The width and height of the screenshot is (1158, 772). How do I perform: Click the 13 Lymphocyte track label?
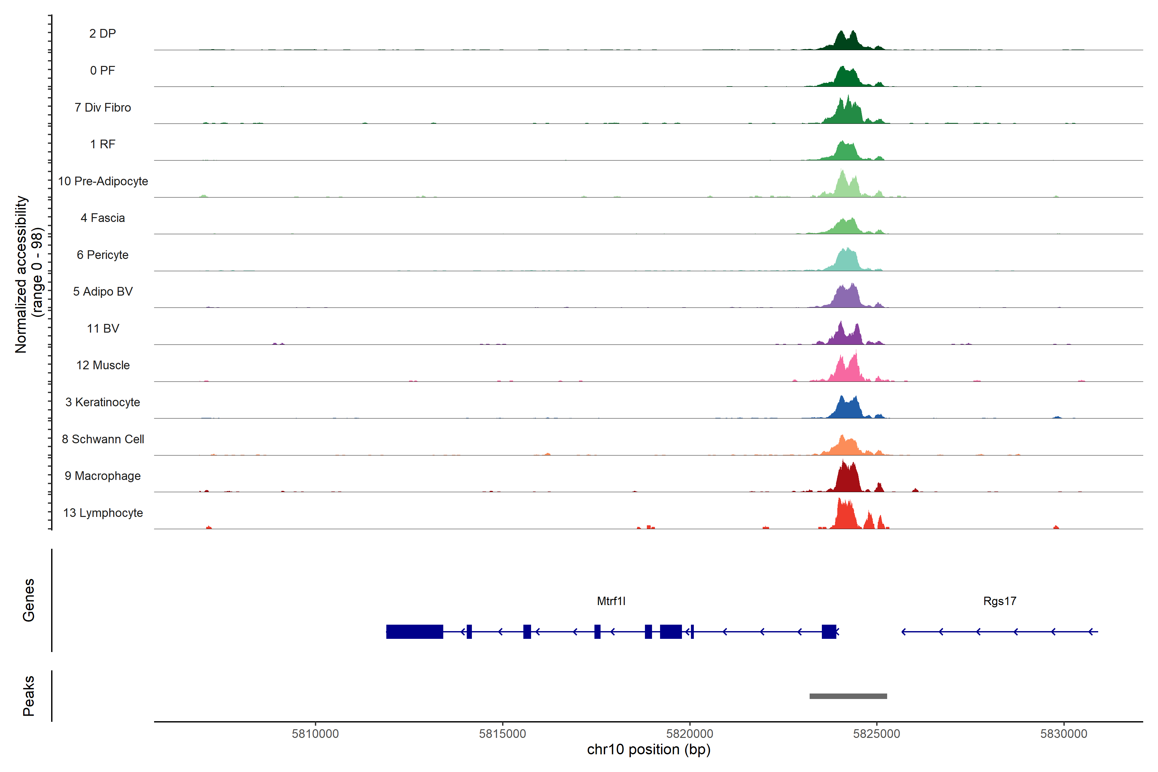[103, 512]
